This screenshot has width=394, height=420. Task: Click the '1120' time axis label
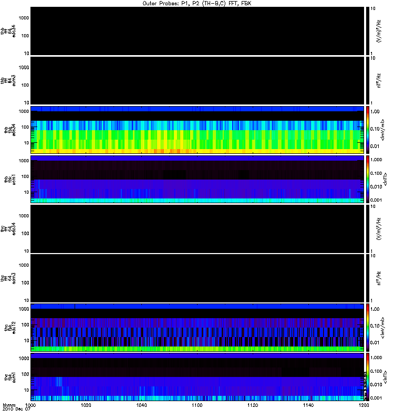tap(253, 405)
